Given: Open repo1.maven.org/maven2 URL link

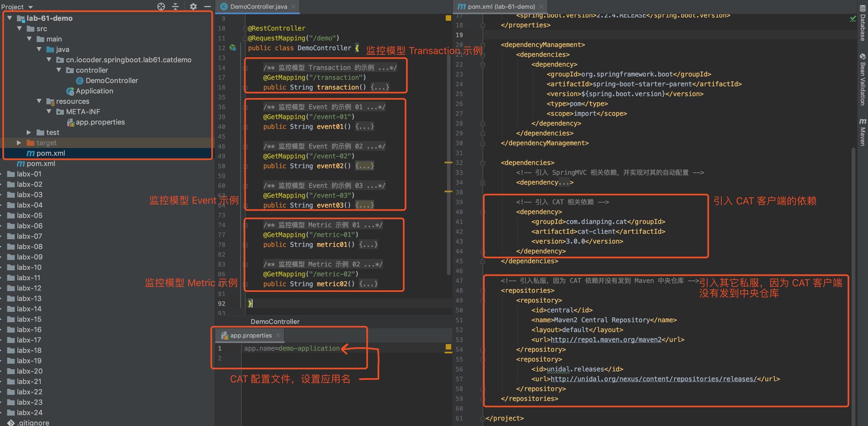Looking at the screenshot, I should 606,340.
